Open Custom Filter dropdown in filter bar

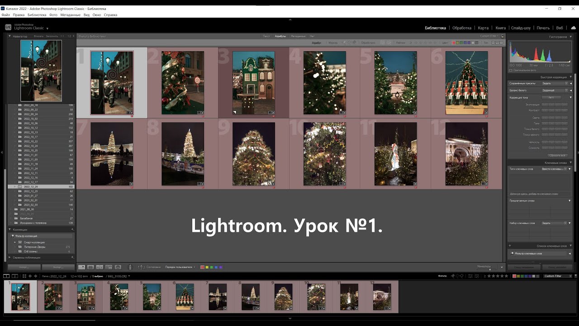[489, 36]
